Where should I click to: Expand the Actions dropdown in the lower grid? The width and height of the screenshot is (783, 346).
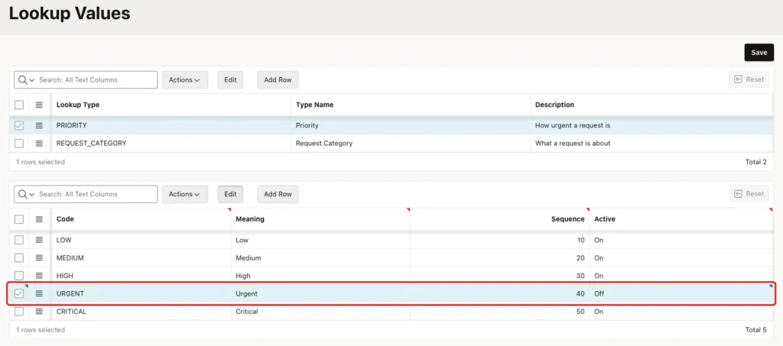click(185, 194)
